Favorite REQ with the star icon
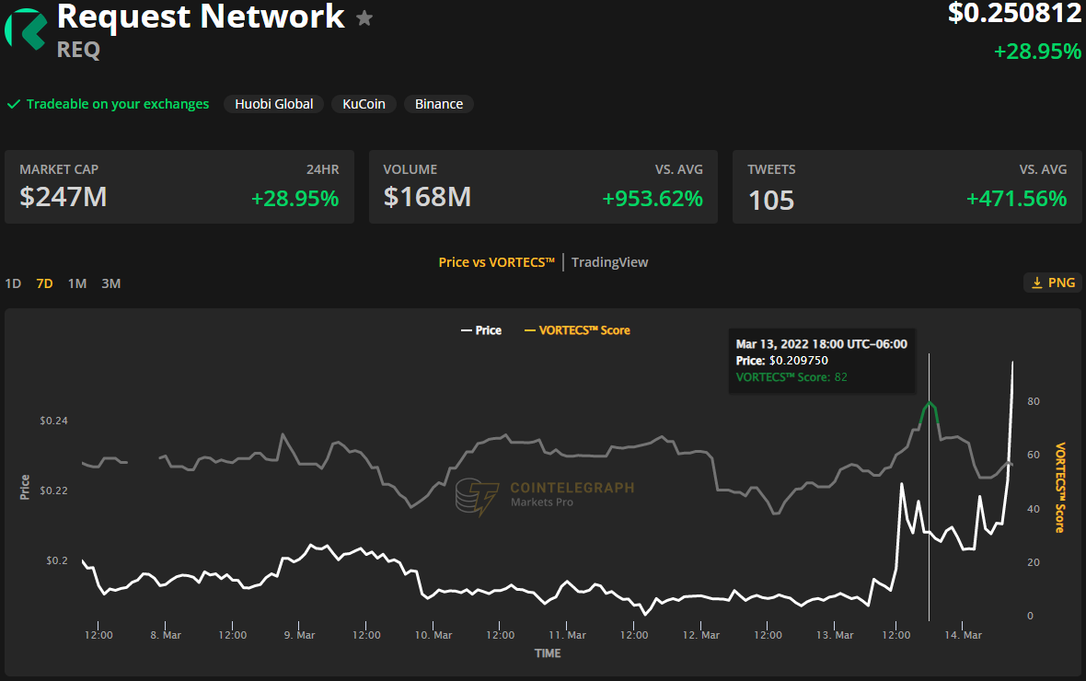The width and height of the screenshot is (1086, 681). coord(364,18)
